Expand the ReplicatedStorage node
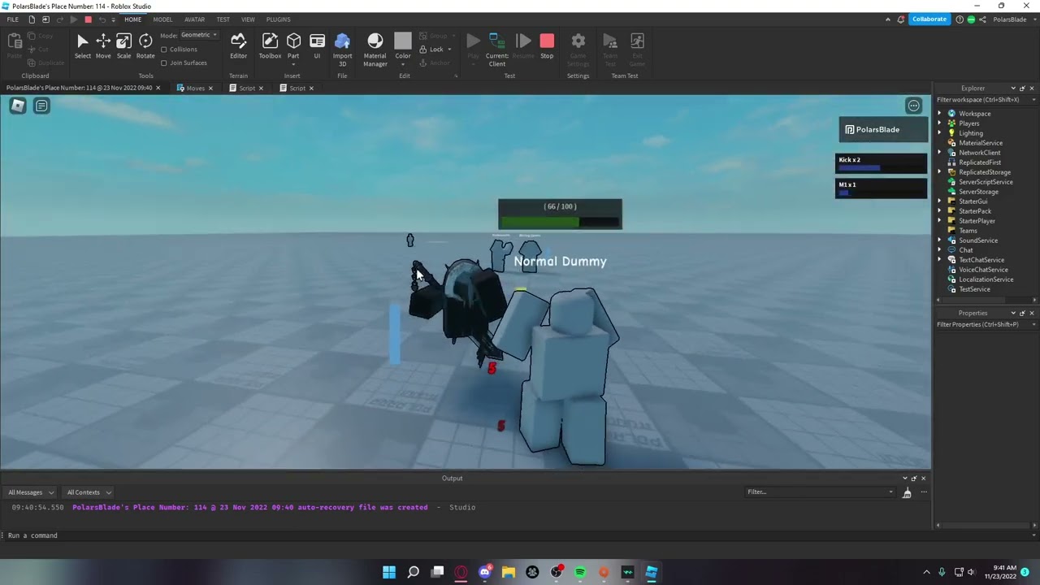 [940, 172]
